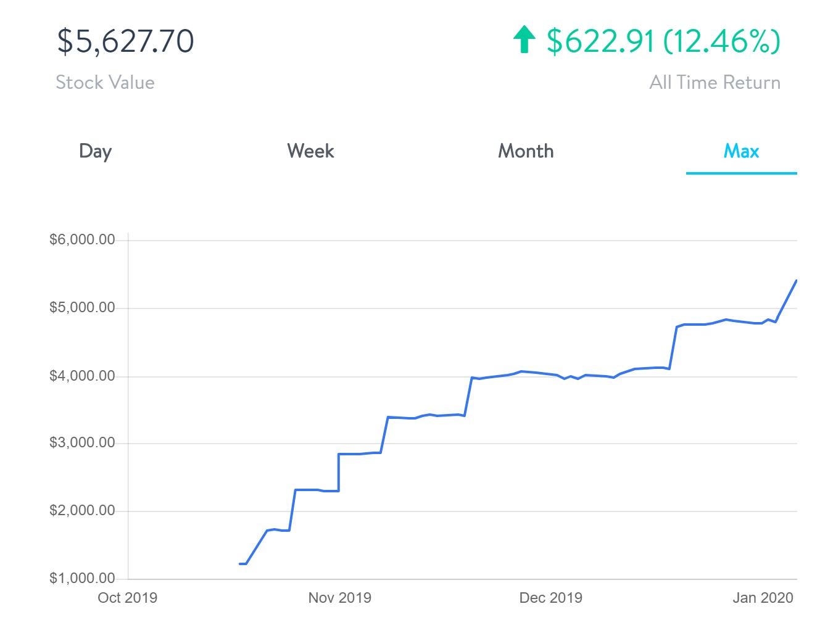This screenshot has height=633, width=833.
Task: Click the Oct 2019 axis label
Action: tap(128, 598)
